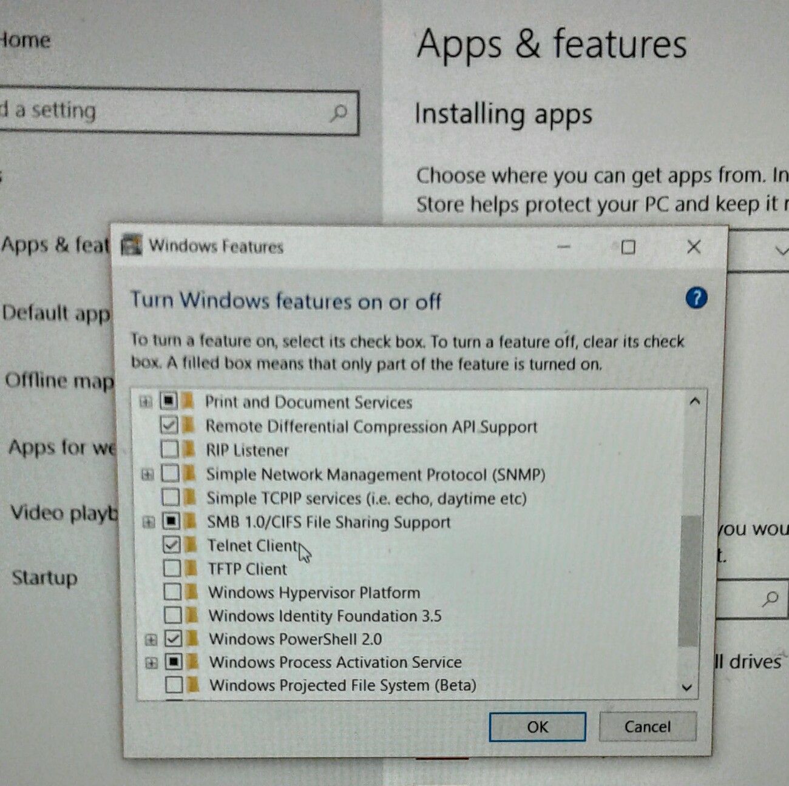Expand Print and Document Services node
The width and height of the screenshot is (789, 786).
coord(146,401)
